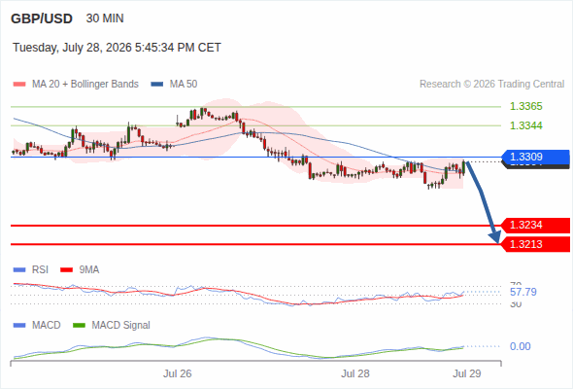Click the GBP/USD symbol title
Screen dimensions: 573x389
click(42, 18)
